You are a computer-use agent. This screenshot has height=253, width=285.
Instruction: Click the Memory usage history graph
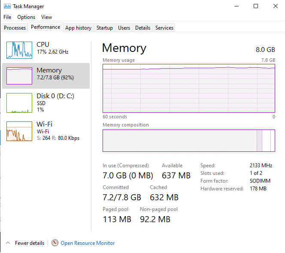point(189,88)
